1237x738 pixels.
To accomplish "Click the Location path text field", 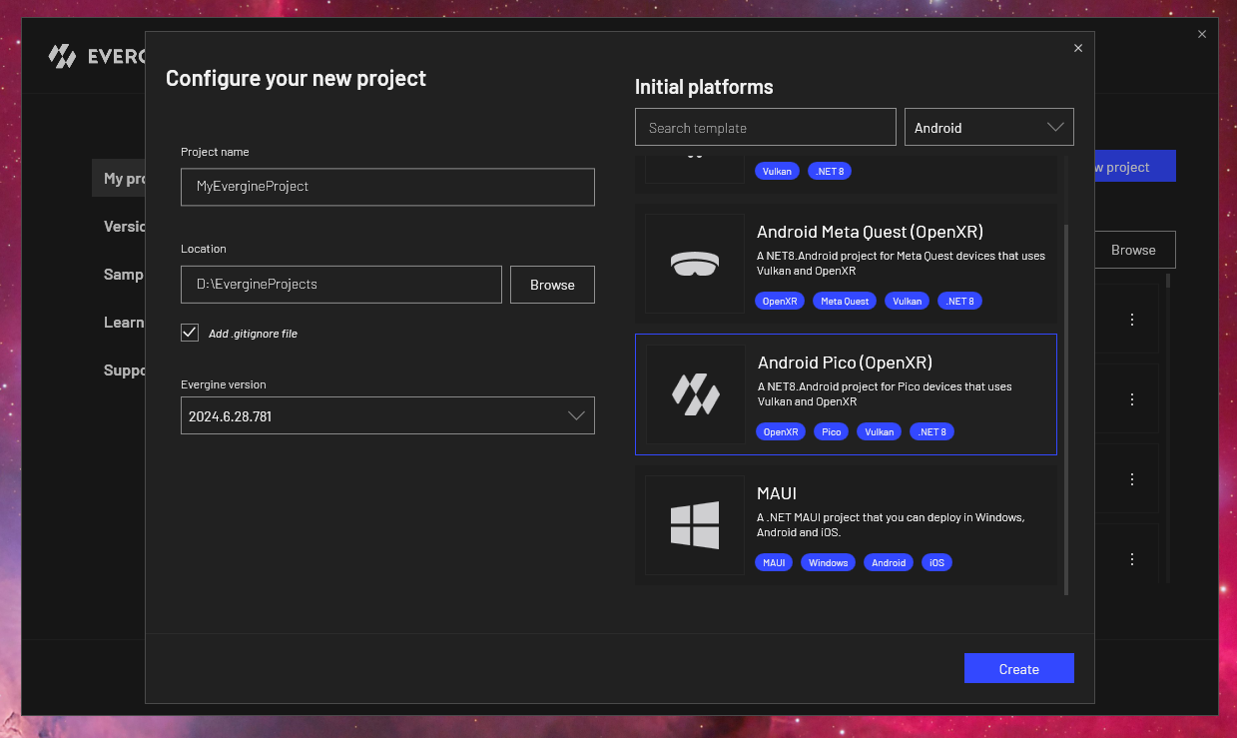I will click(x=340, y=285).
